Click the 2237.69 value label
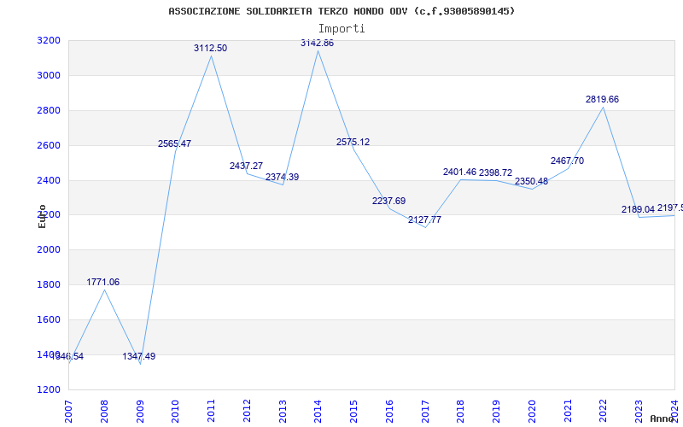The width and height of the screenshot is (683, 427). (389, 201)
